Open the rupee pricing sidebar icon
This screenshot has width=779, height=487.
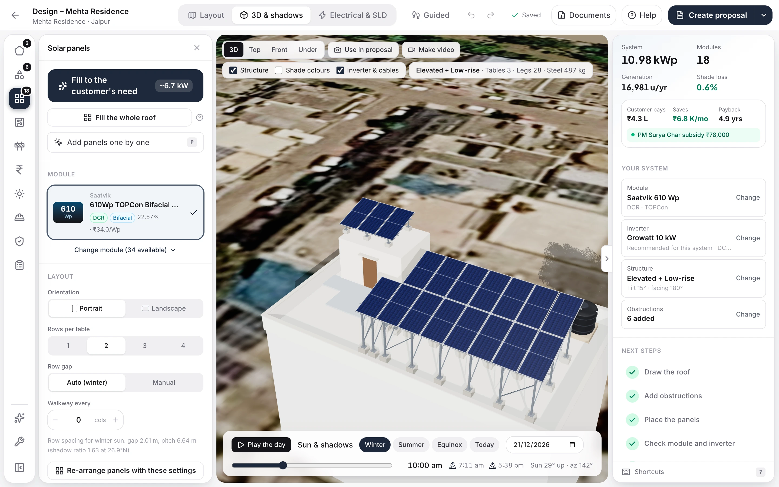point(20,170)
